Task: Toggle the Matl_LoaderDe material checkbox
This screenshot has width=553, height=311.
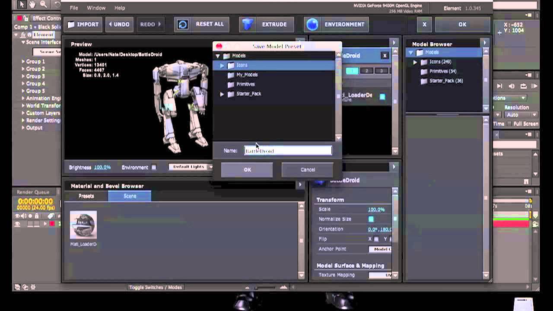Action: tap(382, 97)
